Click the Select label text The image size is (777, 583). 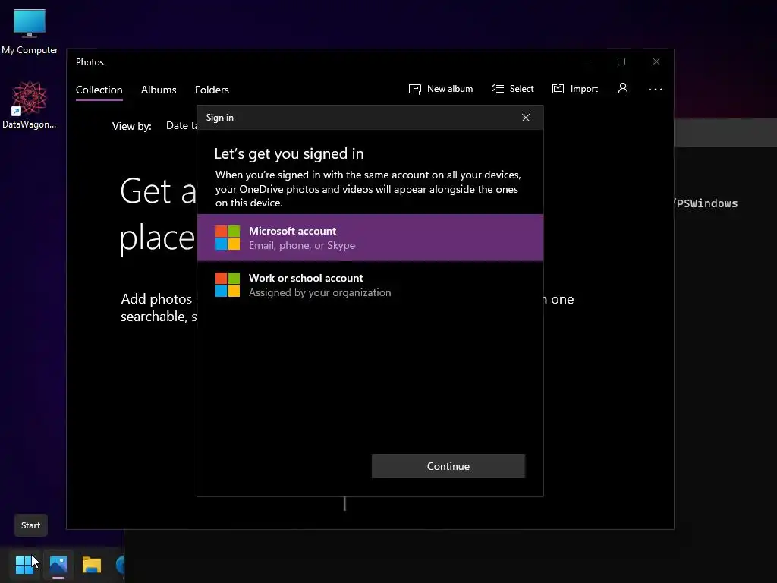click(x=522, y=89)
